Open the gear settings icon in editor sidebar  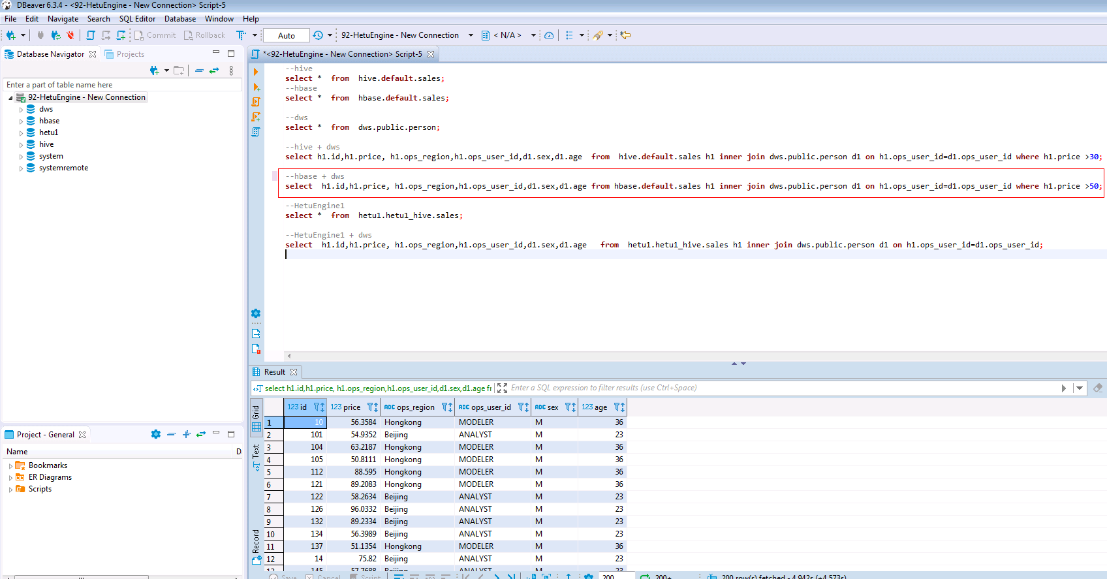click(256, 313)
